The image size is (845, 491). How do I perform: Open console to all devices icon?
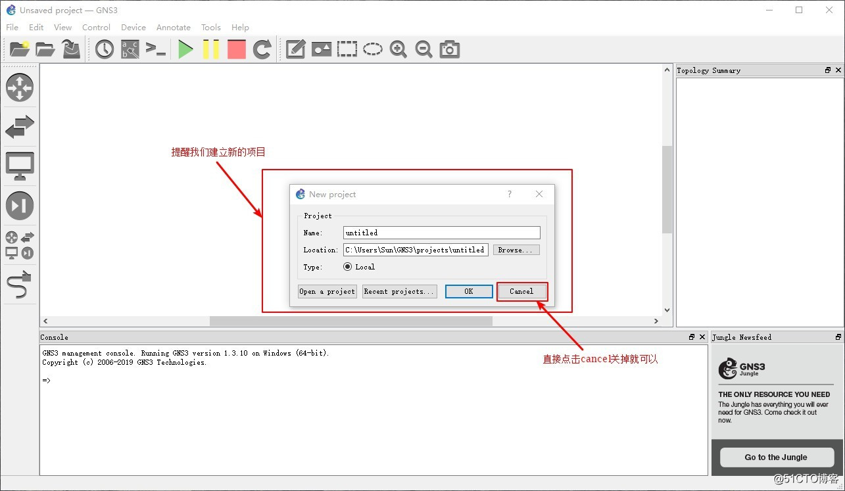point(156,49)
